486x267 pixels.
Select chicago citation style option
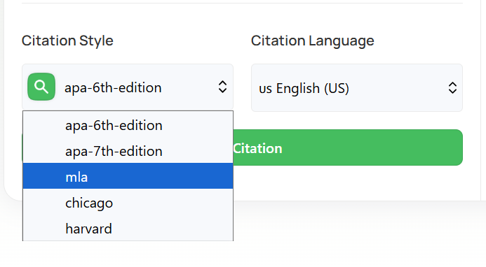(128, 203)
